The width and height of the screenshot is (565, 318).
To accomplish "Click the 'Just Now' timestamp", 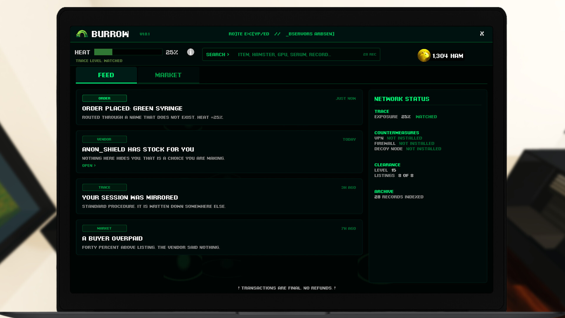I will tap(346, 98).
